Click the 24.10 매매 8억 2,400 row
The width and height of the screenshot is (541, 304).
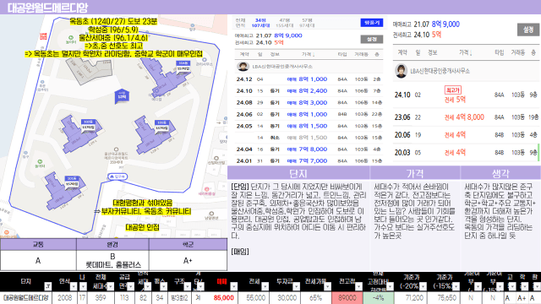click(x=309, y=91)
